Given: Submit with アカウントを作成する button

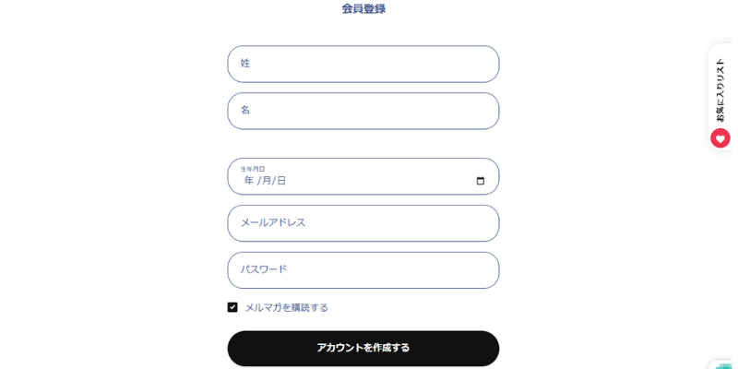Looking at the screenshot, I should (363, 349).
